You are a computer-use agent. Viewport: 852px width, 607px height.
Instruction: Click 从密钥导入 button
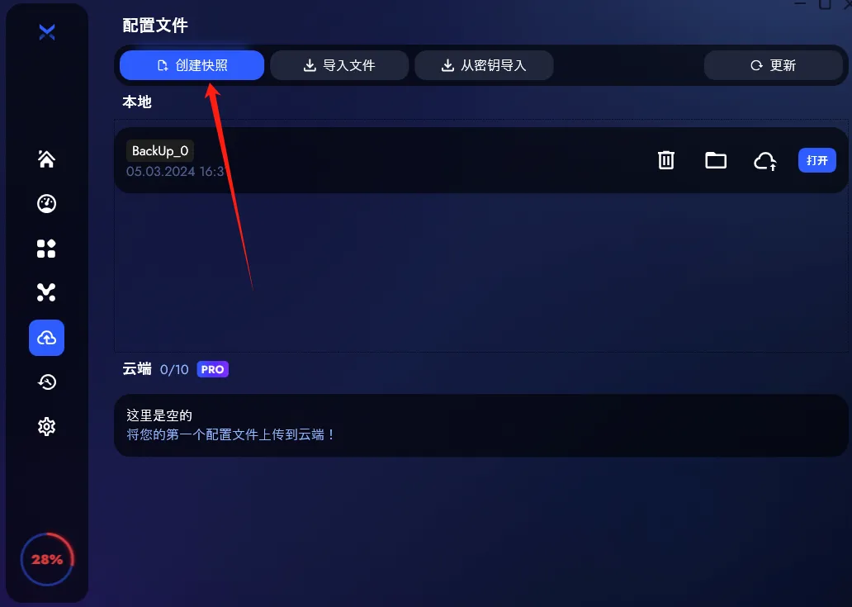pos(484,65)
